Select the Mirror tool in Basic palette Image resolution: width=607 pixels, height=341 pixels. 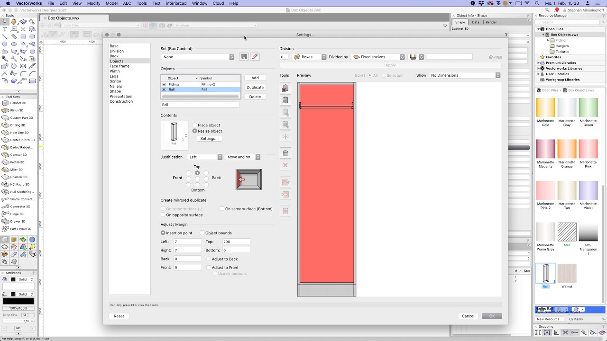23,66
